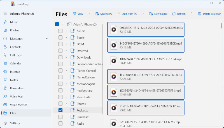Open Contacts section

[16, 47]
